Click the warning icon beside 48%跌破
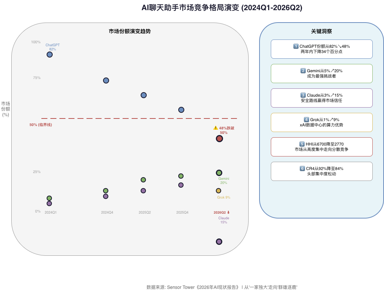Image resolution: width=384 pixels, height=293 pixels. 216,128
